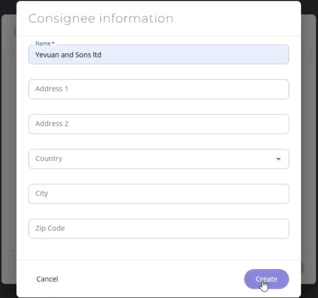Click the Create button

[266, 279]
